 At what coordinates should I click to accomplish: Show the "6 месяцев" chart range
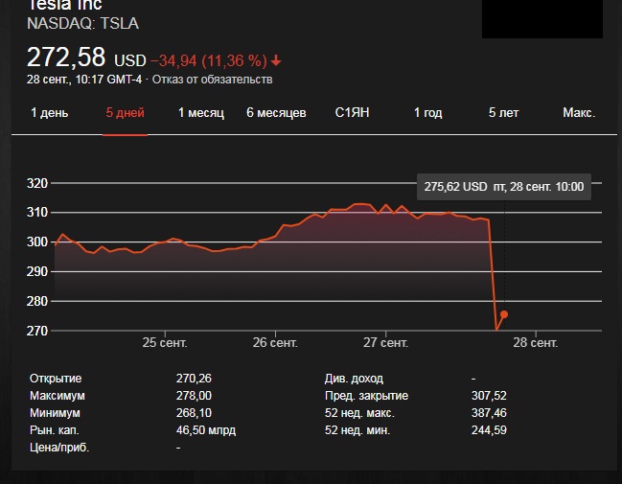click(276, 113)
